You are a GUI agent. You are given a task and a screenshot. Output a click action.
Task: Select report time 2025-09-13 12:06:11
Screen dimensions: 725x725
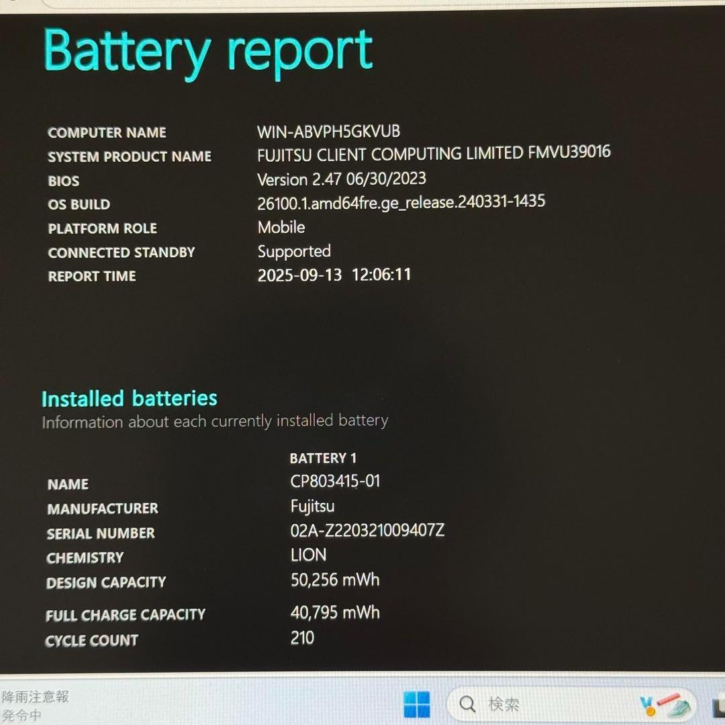[x=334, y=275]
